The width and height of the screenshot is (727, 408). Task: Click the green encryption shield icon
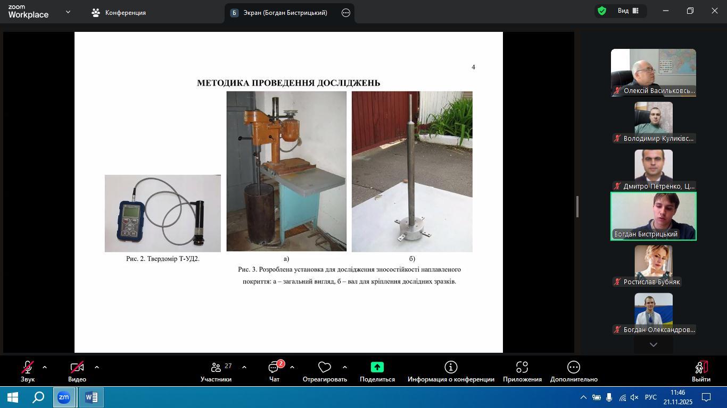point(602,11)
